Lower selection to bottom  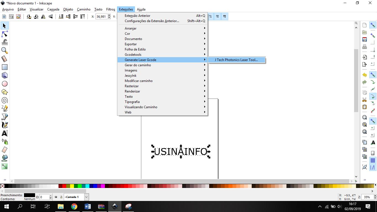(x=61, y=17)
